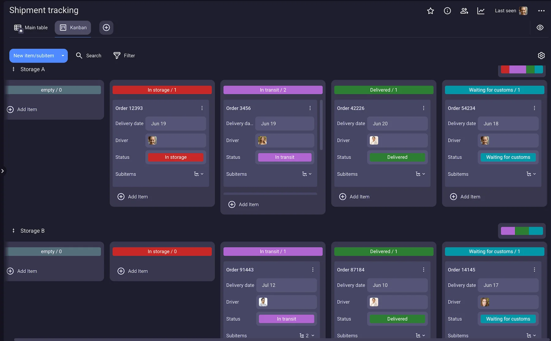Open Order 3456 card options menu
The width and height of the screenshot is (551, 341).
click(x=310, y=108)
